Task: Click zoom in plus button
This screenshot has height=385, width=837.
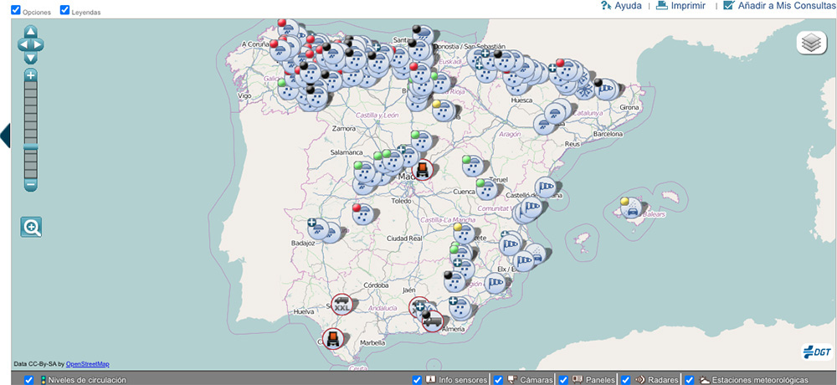Action: tap(31, 75)
